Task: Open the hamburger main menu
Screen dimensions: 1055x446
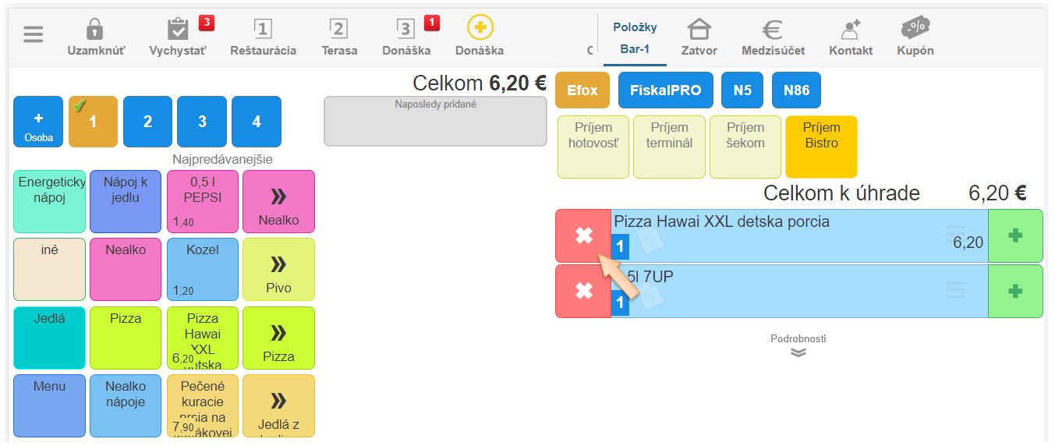Action: tap(34, 35)
